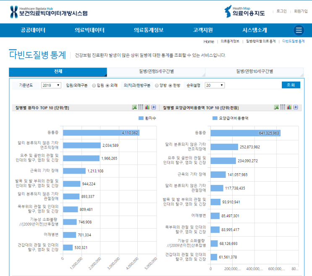Click the 조회 search button

pyautogui.click(x=291, y=85)
